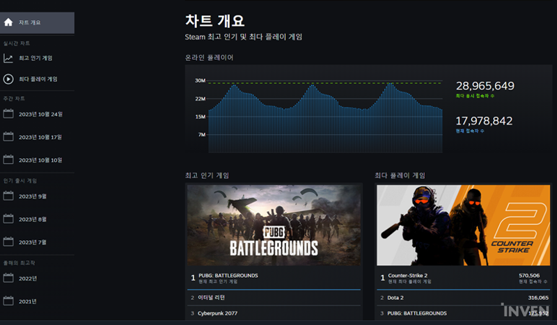
Task: Click the play circle icon for 최다 플레이 게임
Action: [x=8, y=79]
